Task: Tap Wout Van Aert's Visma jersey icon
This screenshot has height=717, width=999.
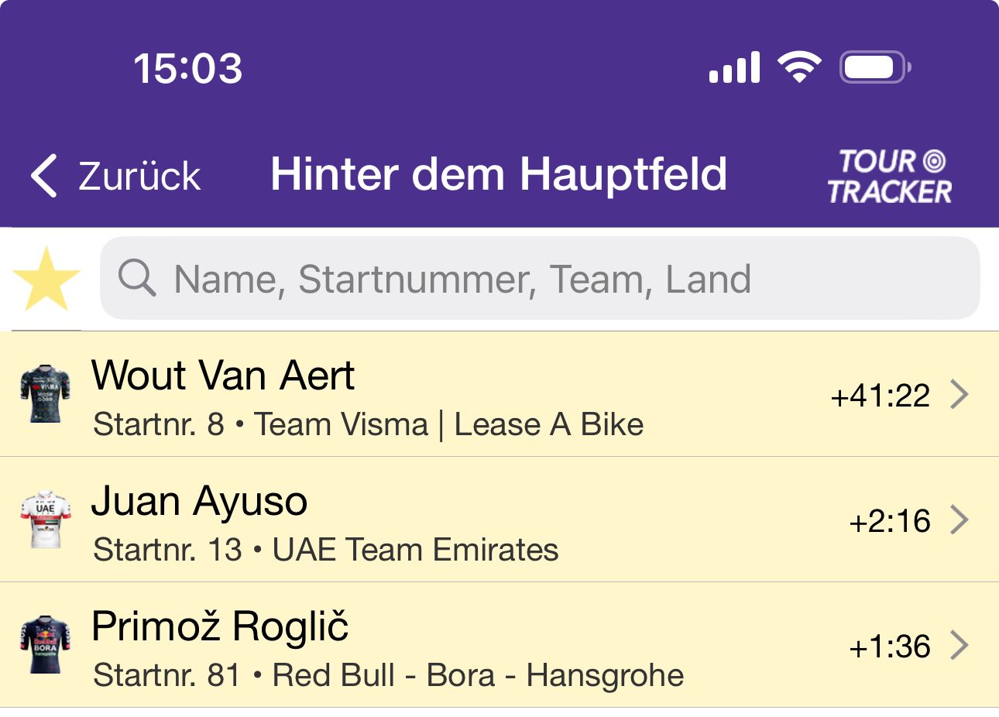Action: pyautogui.click(x=45, y=394)
